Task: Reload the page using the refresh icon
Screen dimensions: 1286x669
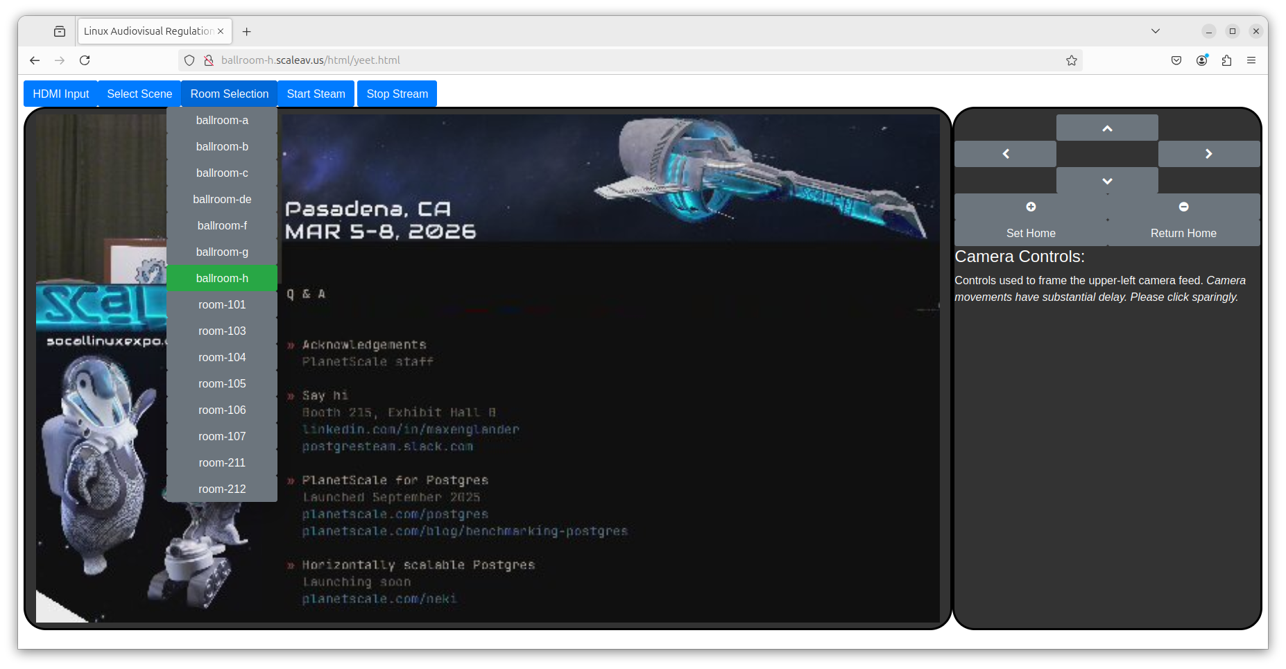Action: [x=85, y=60]
